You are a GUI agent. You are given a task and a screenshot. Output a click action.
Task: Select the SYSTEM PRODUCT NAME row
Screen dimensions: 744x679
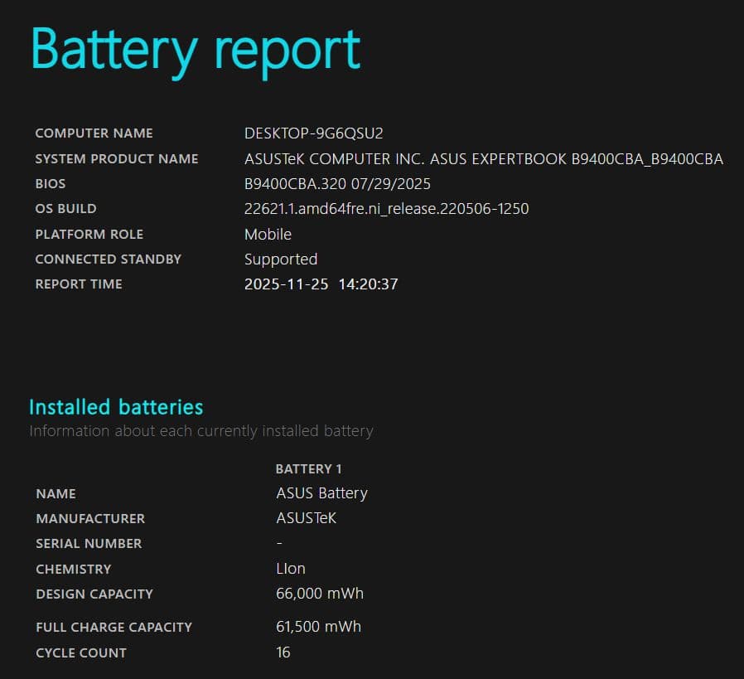(x=117, y=158)
